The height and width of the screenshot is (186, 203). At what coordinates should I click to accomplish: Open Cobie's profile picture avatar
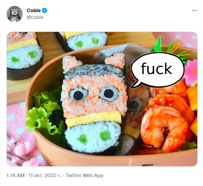click(15, 14)
